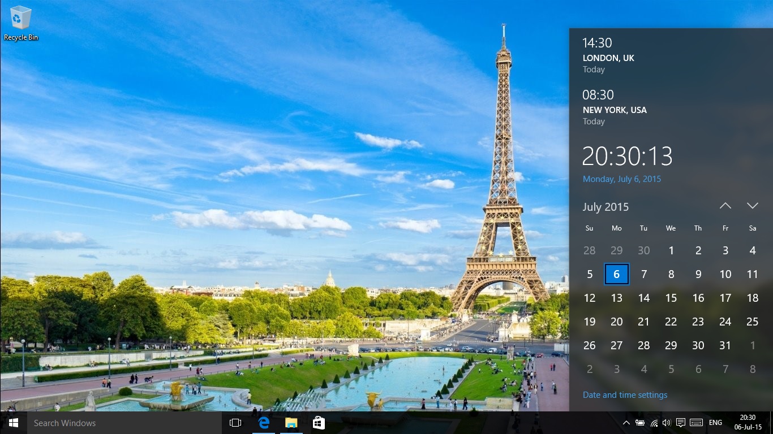Pick the 10th in the calendar
Image resolution: width=773 pixels, height=434 pixels.
(725, 275)
